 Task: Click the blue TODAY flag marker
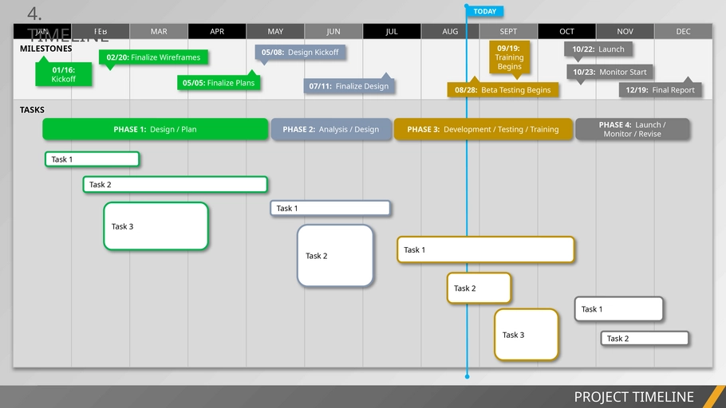tap(484, 11)
